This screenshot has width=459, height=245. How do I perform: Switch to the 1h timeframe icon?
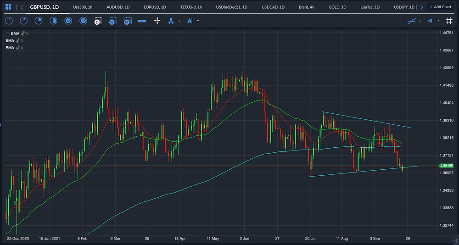click(x=68, y=21)
